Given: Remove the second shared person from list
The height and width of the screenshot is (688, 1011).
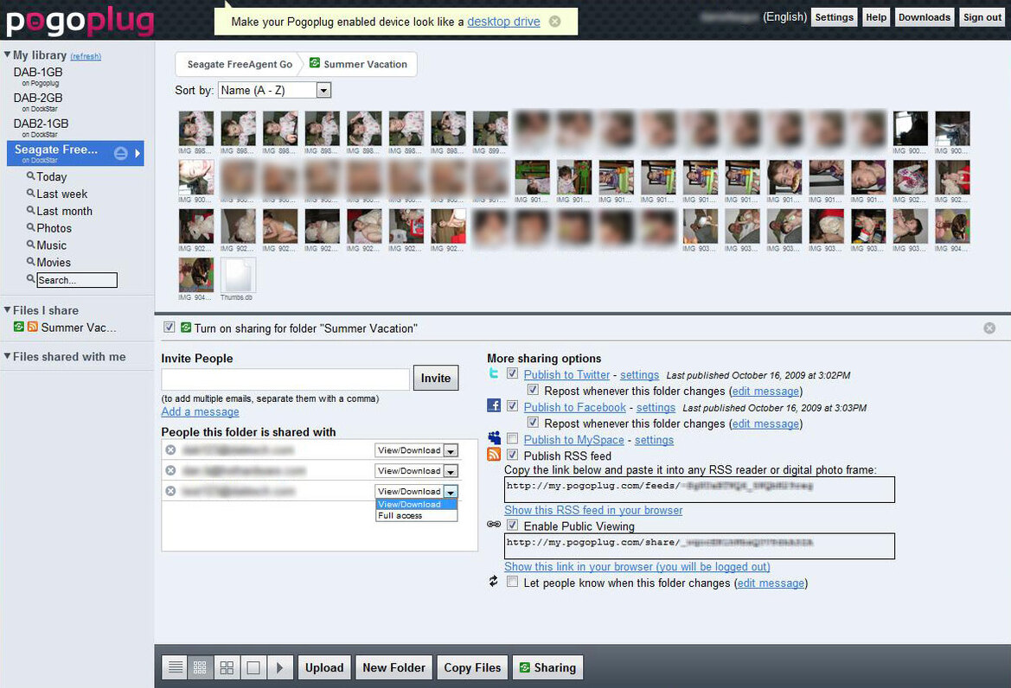Looking at the screenshot, I should coord(171,470).
